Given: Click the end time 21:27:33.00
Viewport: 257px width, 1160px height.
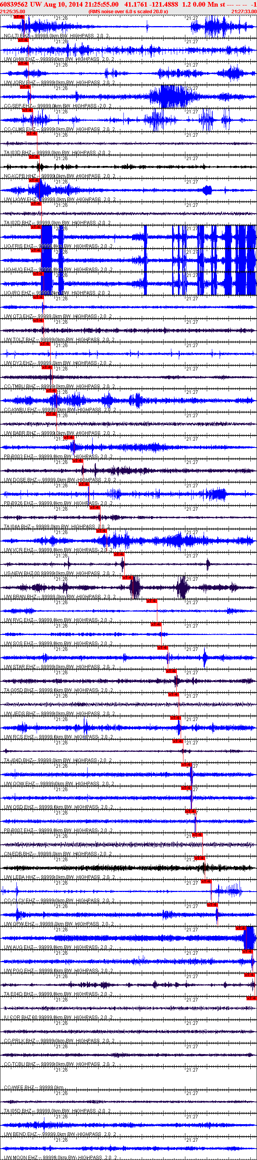Looking at the screenshot, I should [x=244, y=11].
